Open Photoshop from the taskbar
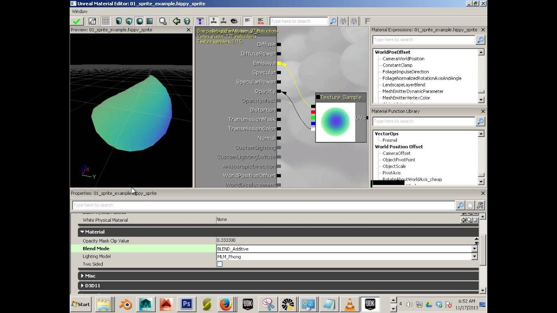The width and height of the screenshot is (557, 313). click(x=187, y=304)
